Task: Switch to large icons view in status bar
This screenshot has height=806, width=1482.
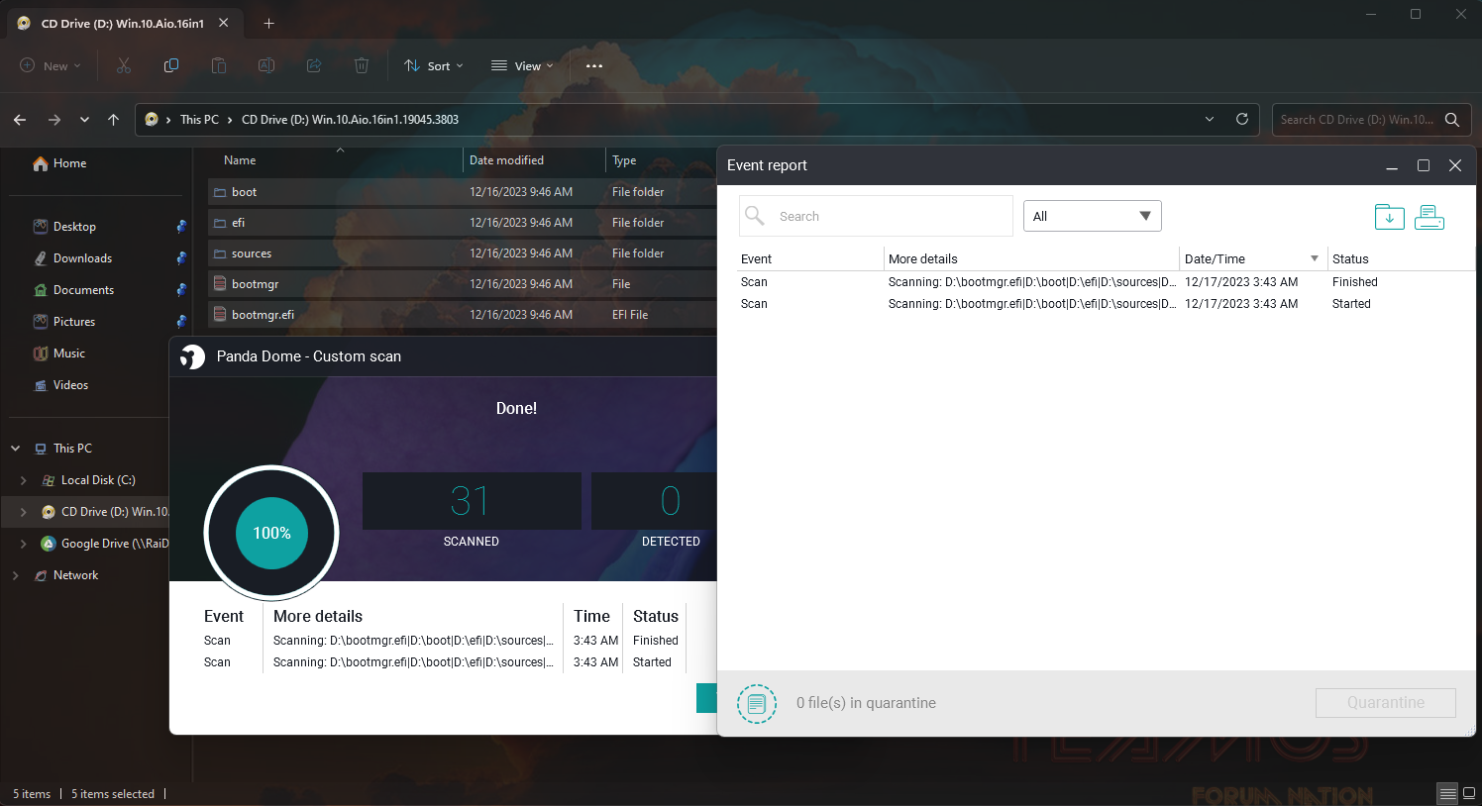Action: coord(1469,793)
